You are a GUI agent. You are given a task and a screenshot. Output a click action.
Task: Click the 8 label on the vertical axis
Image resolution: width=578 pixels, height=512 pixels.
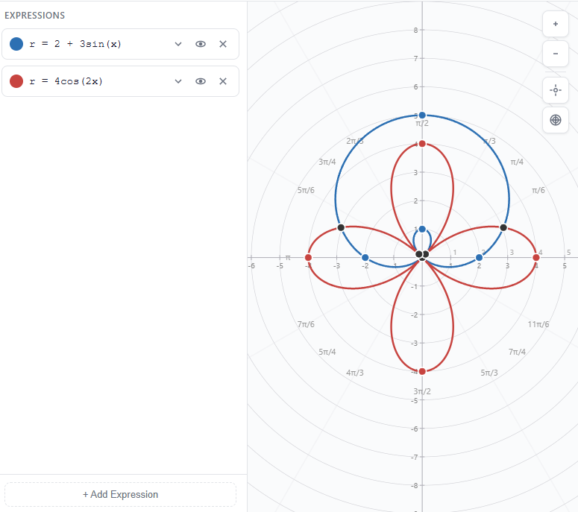point(415,31)
